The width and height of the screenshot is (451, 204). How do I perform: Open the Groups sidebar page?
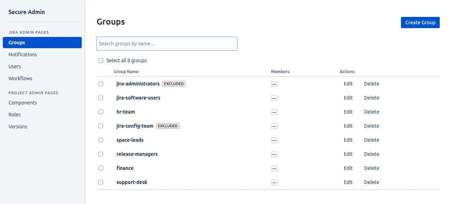[x=42, y=43]
